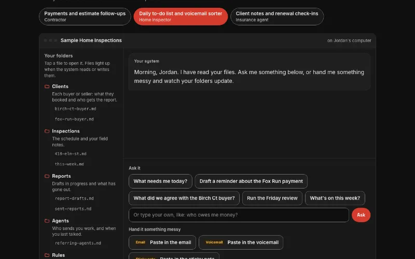This screenshot has width=415, height=259.
Task: Open the birch-ct-buyer.md file
Action: click(75, 109)
